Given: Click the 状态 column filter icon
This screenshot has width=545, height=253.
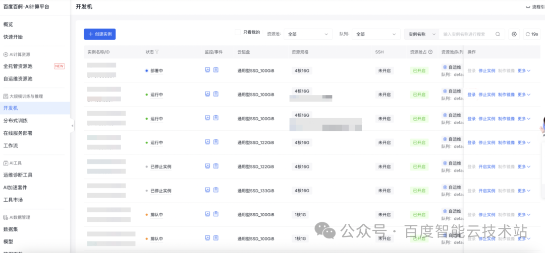Looking at the screenshot, I should (x=157, y=52).
